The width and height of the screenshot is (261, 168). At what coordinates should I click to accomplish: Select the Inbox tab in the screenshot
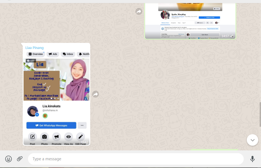(x=68, y=54)
